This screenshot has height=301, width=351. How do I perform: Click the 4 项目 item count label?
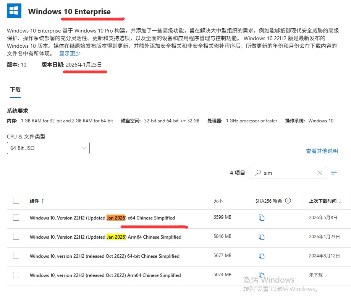[237, 173]
